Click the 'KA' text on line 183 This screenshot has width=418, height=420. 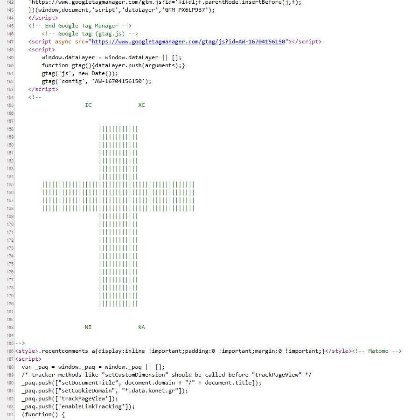pyautogui.click(x=141, y=327)
